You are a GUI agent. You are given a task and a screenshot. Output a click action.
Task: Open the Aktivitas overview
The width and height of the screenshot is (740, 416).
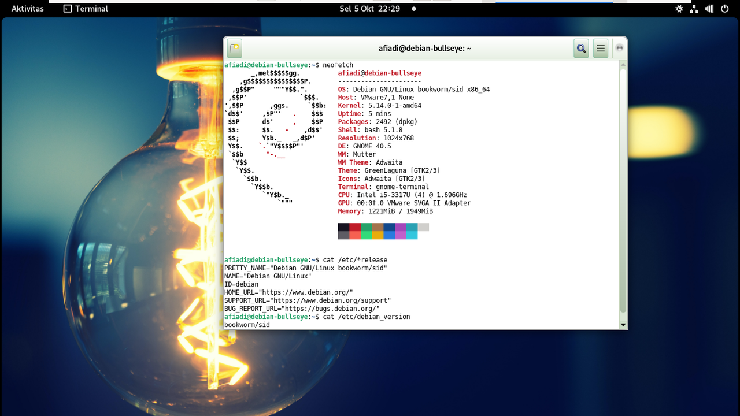pos(28,9)
